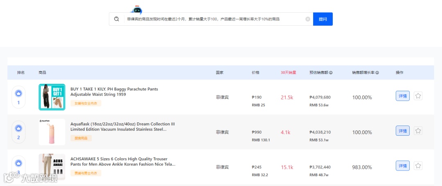Click the 厨房用品 category tag
The height and width of the screenshot is (186, 442).
tap(81, 138)
